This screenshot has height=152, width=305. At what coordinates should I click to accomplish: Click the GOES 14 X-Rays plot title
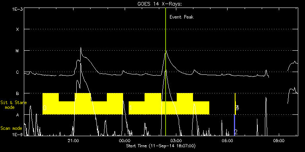pyautogui.click(x=160, y=4)
